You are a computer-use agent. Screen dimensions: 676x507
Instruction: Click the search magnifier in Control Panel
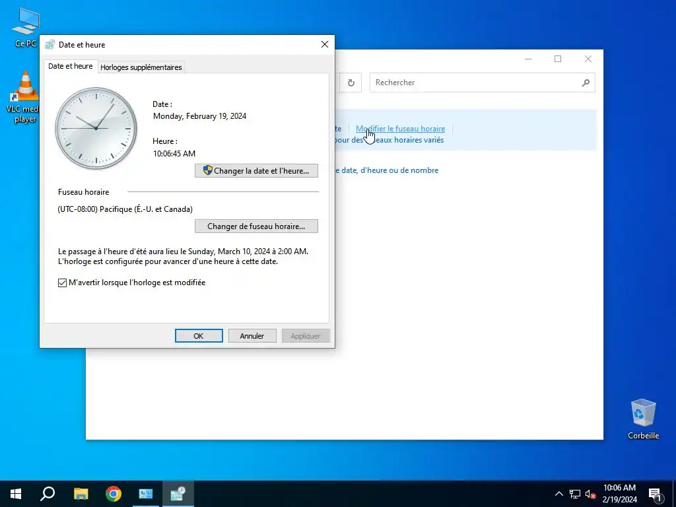586,83
